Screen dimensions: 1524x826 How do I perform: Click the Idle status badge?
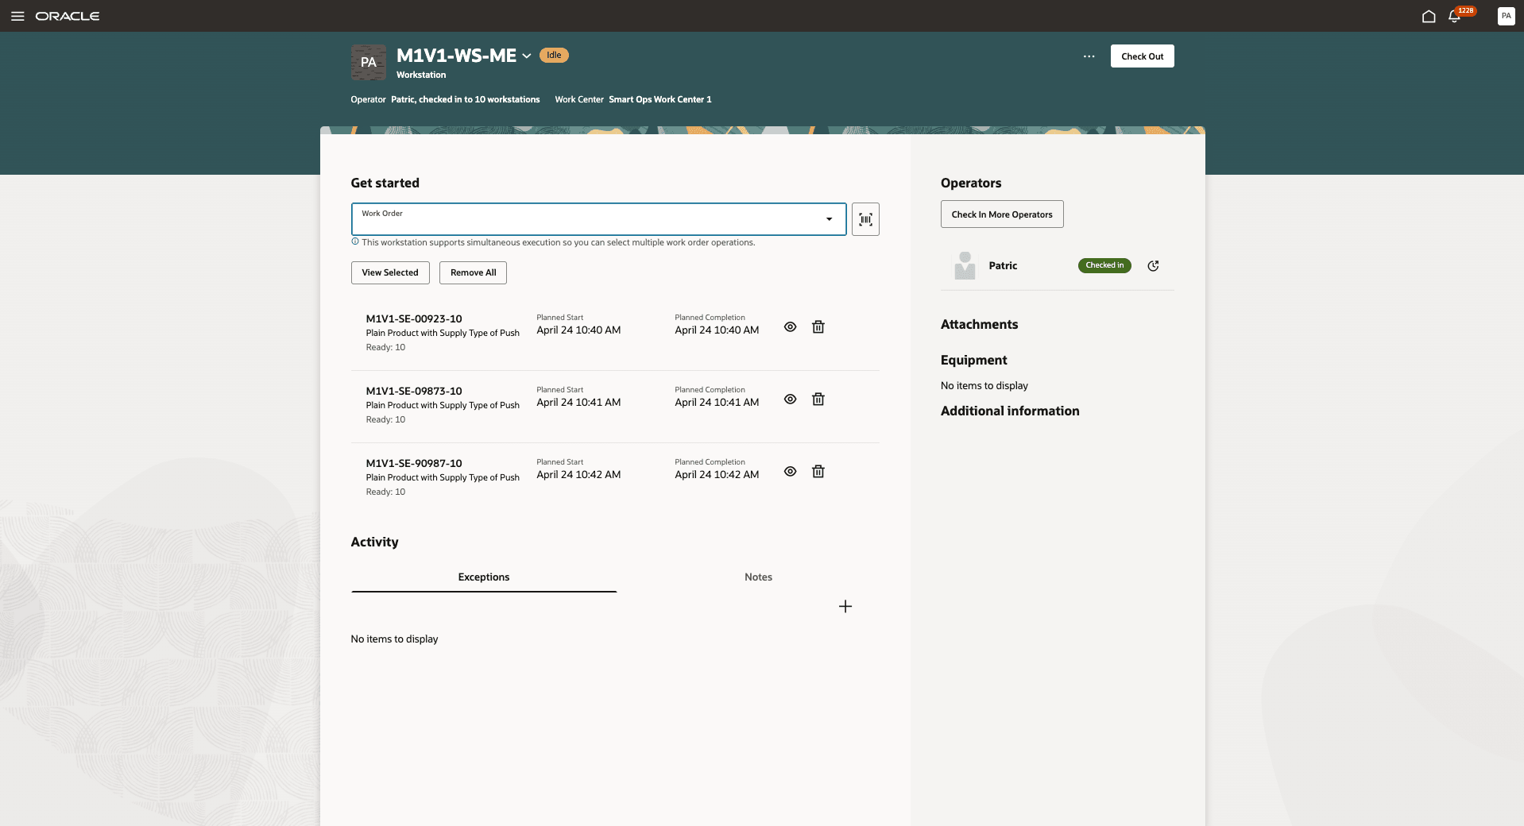point(554,55)
